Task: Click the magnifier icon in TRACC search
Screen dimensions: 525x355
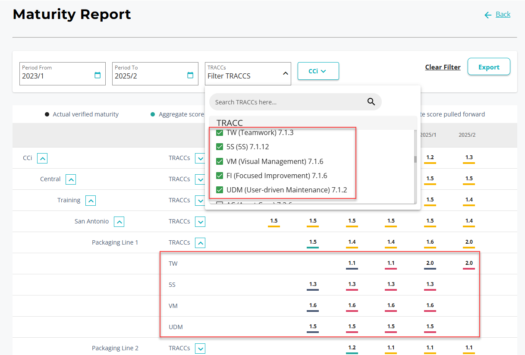Action: [x=371, y=102]
